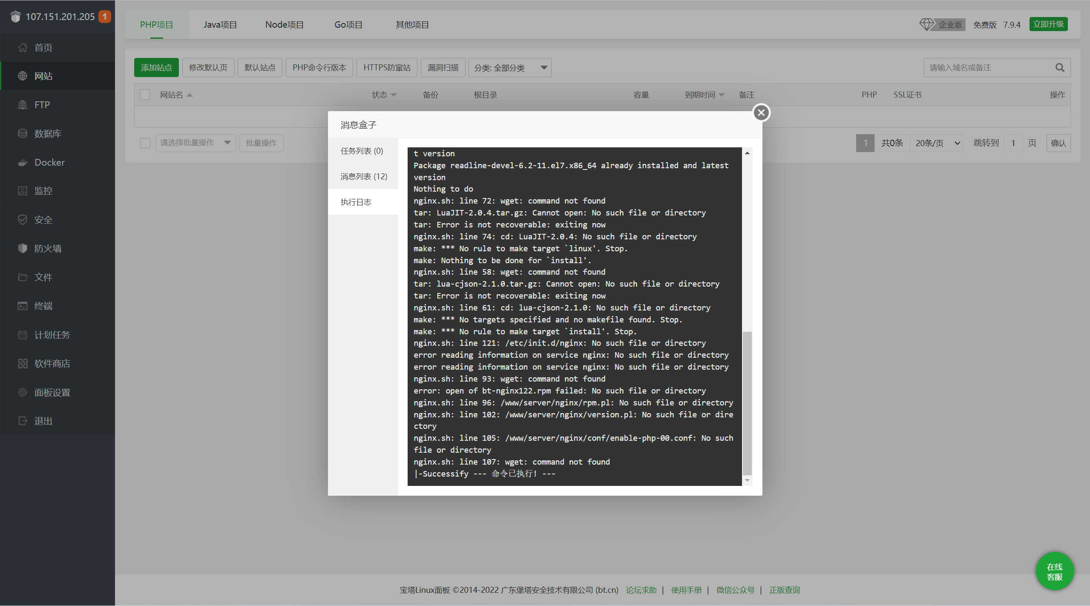Sort by the 到期时间 column

point(704,95)
